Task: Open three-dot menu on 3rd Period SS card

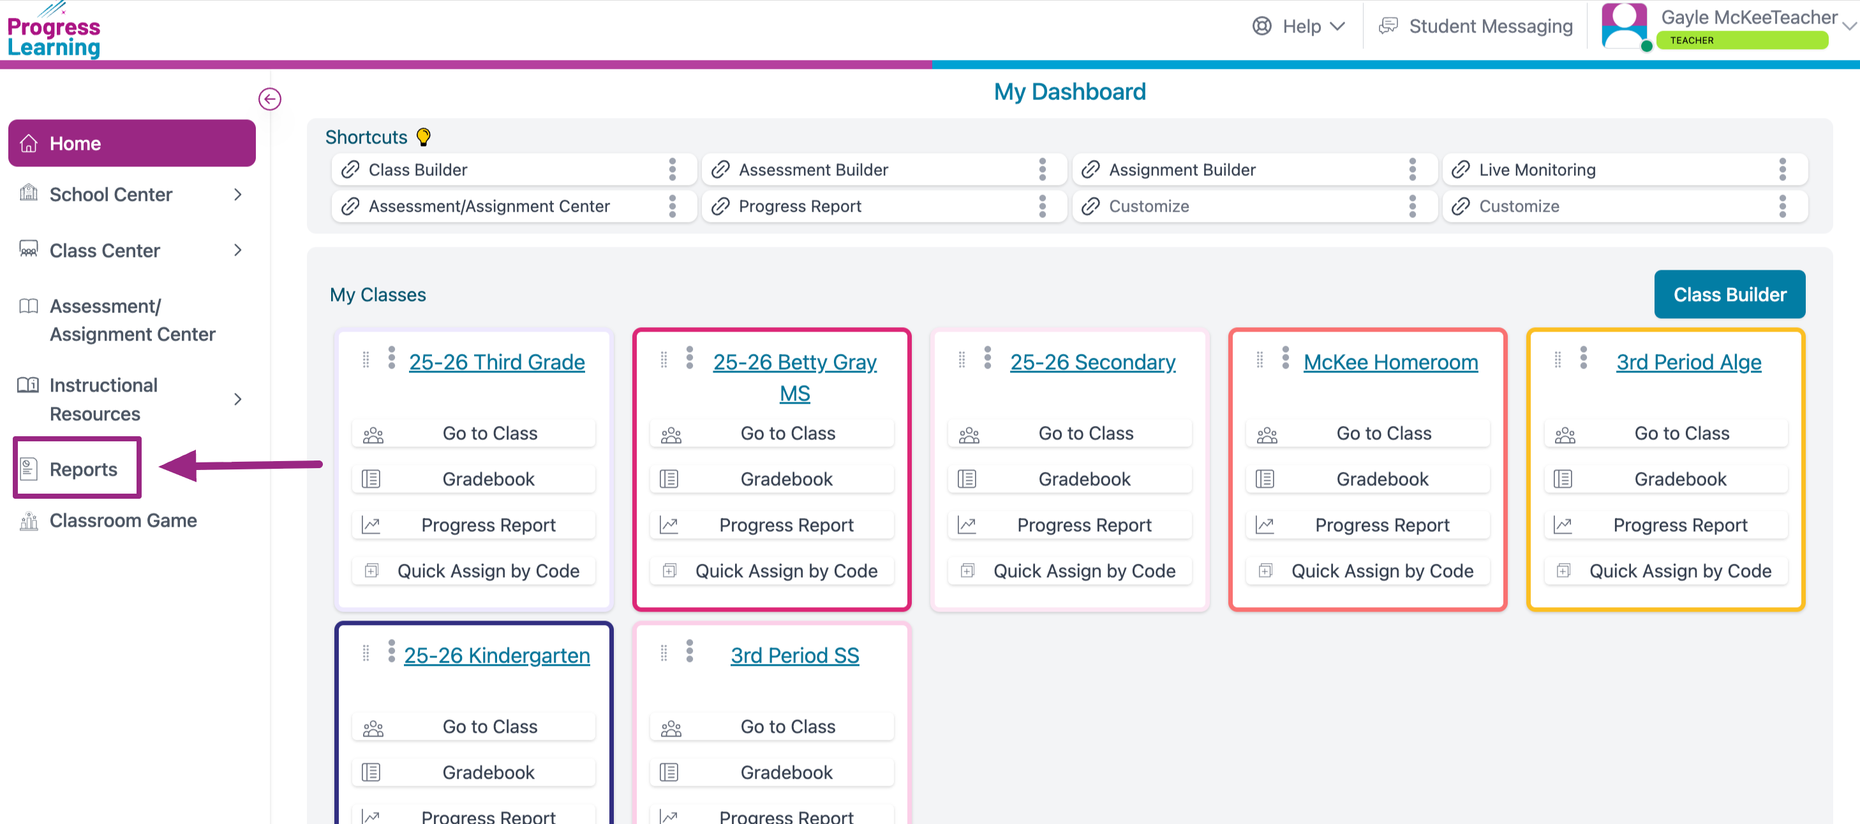Action: 690,651
